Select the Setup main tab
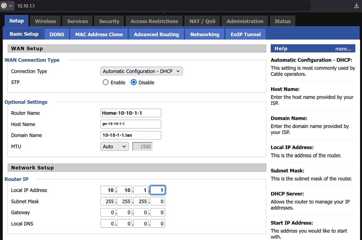The width and height of the screenshot is (362, 240). click(16, 21)
